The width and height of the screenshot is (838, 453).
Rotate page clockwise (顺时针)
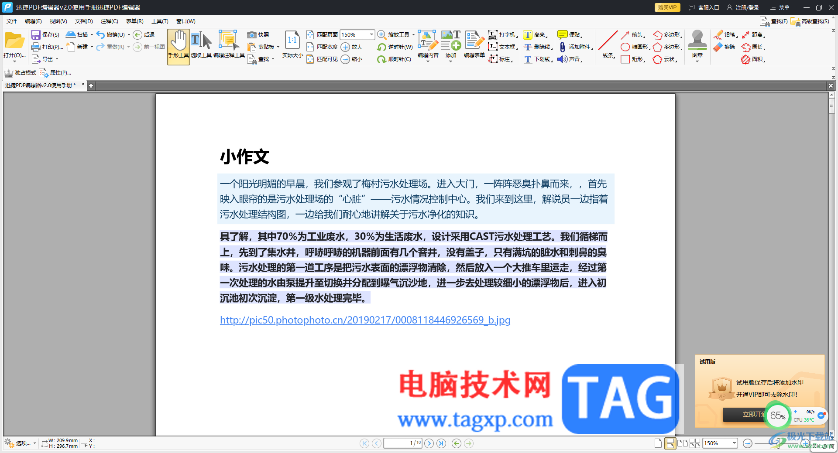coord(394,59)
